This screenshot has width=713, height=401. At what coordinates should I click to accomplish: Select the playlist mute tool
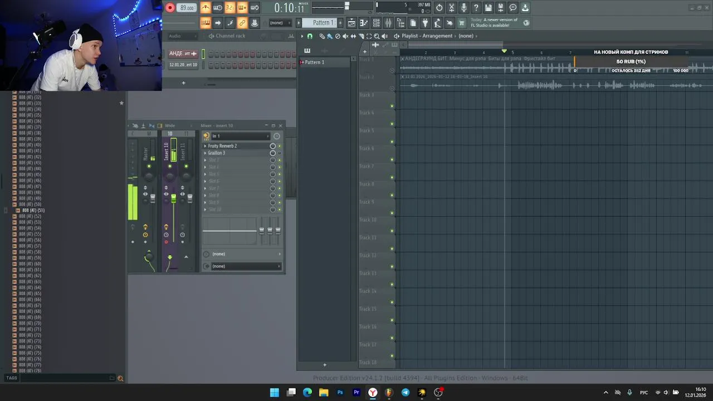tap(345, 36)
